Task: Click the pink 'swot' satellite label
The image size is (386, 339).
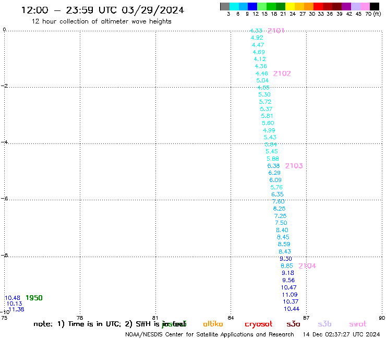Action: coord(358,324)
